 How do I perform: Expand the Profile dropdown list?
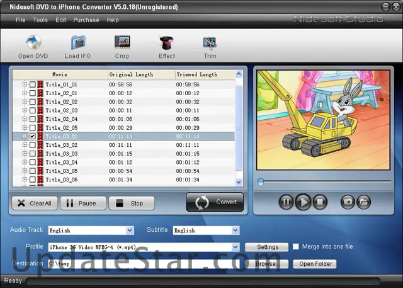236,247
